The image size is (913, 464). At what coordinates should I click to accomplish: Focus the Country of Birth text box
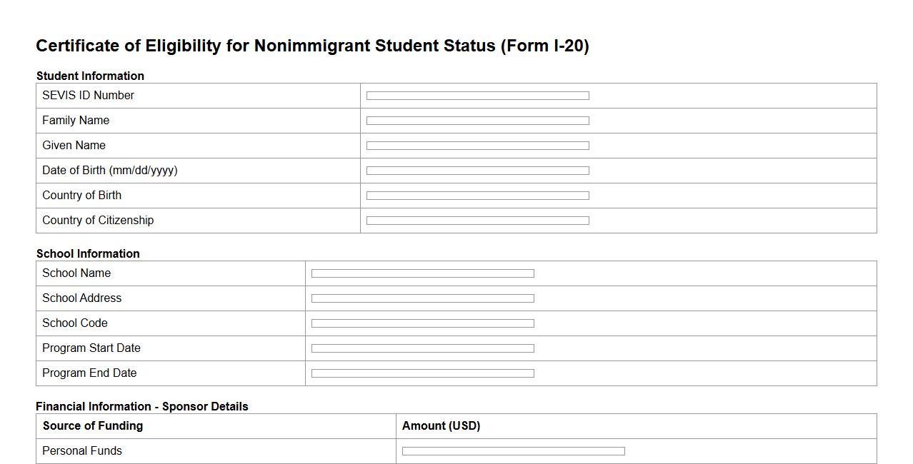477,196
